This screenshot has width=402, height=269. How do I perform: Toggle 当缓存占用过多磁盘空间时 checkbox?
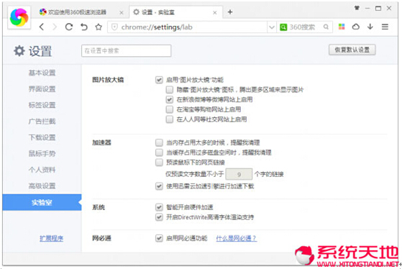click(x=159, y=152)
